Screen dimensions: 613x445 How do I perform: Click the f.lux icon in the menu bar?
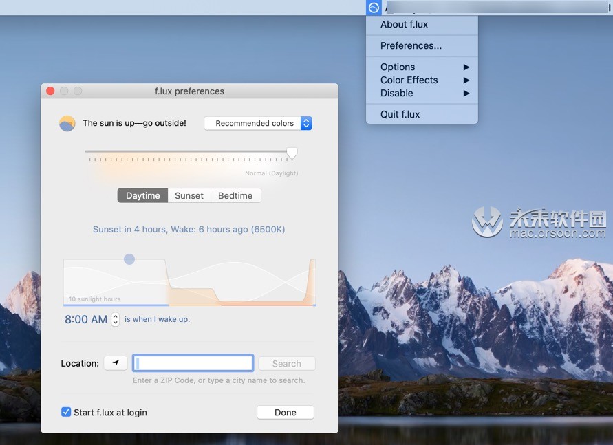point(372,8)
